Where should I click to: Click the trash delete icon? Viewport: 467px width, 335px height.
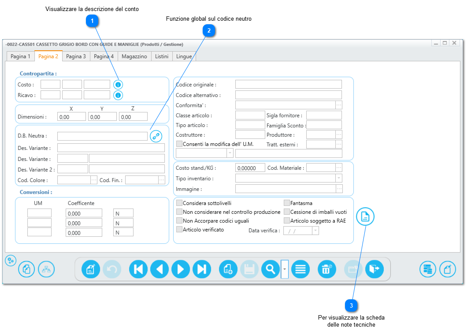327,269
